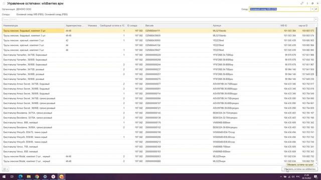Viewport: 321px width, 180px height.
Task: Click inside the Склад warehouse input
Action: coord(280,9)
